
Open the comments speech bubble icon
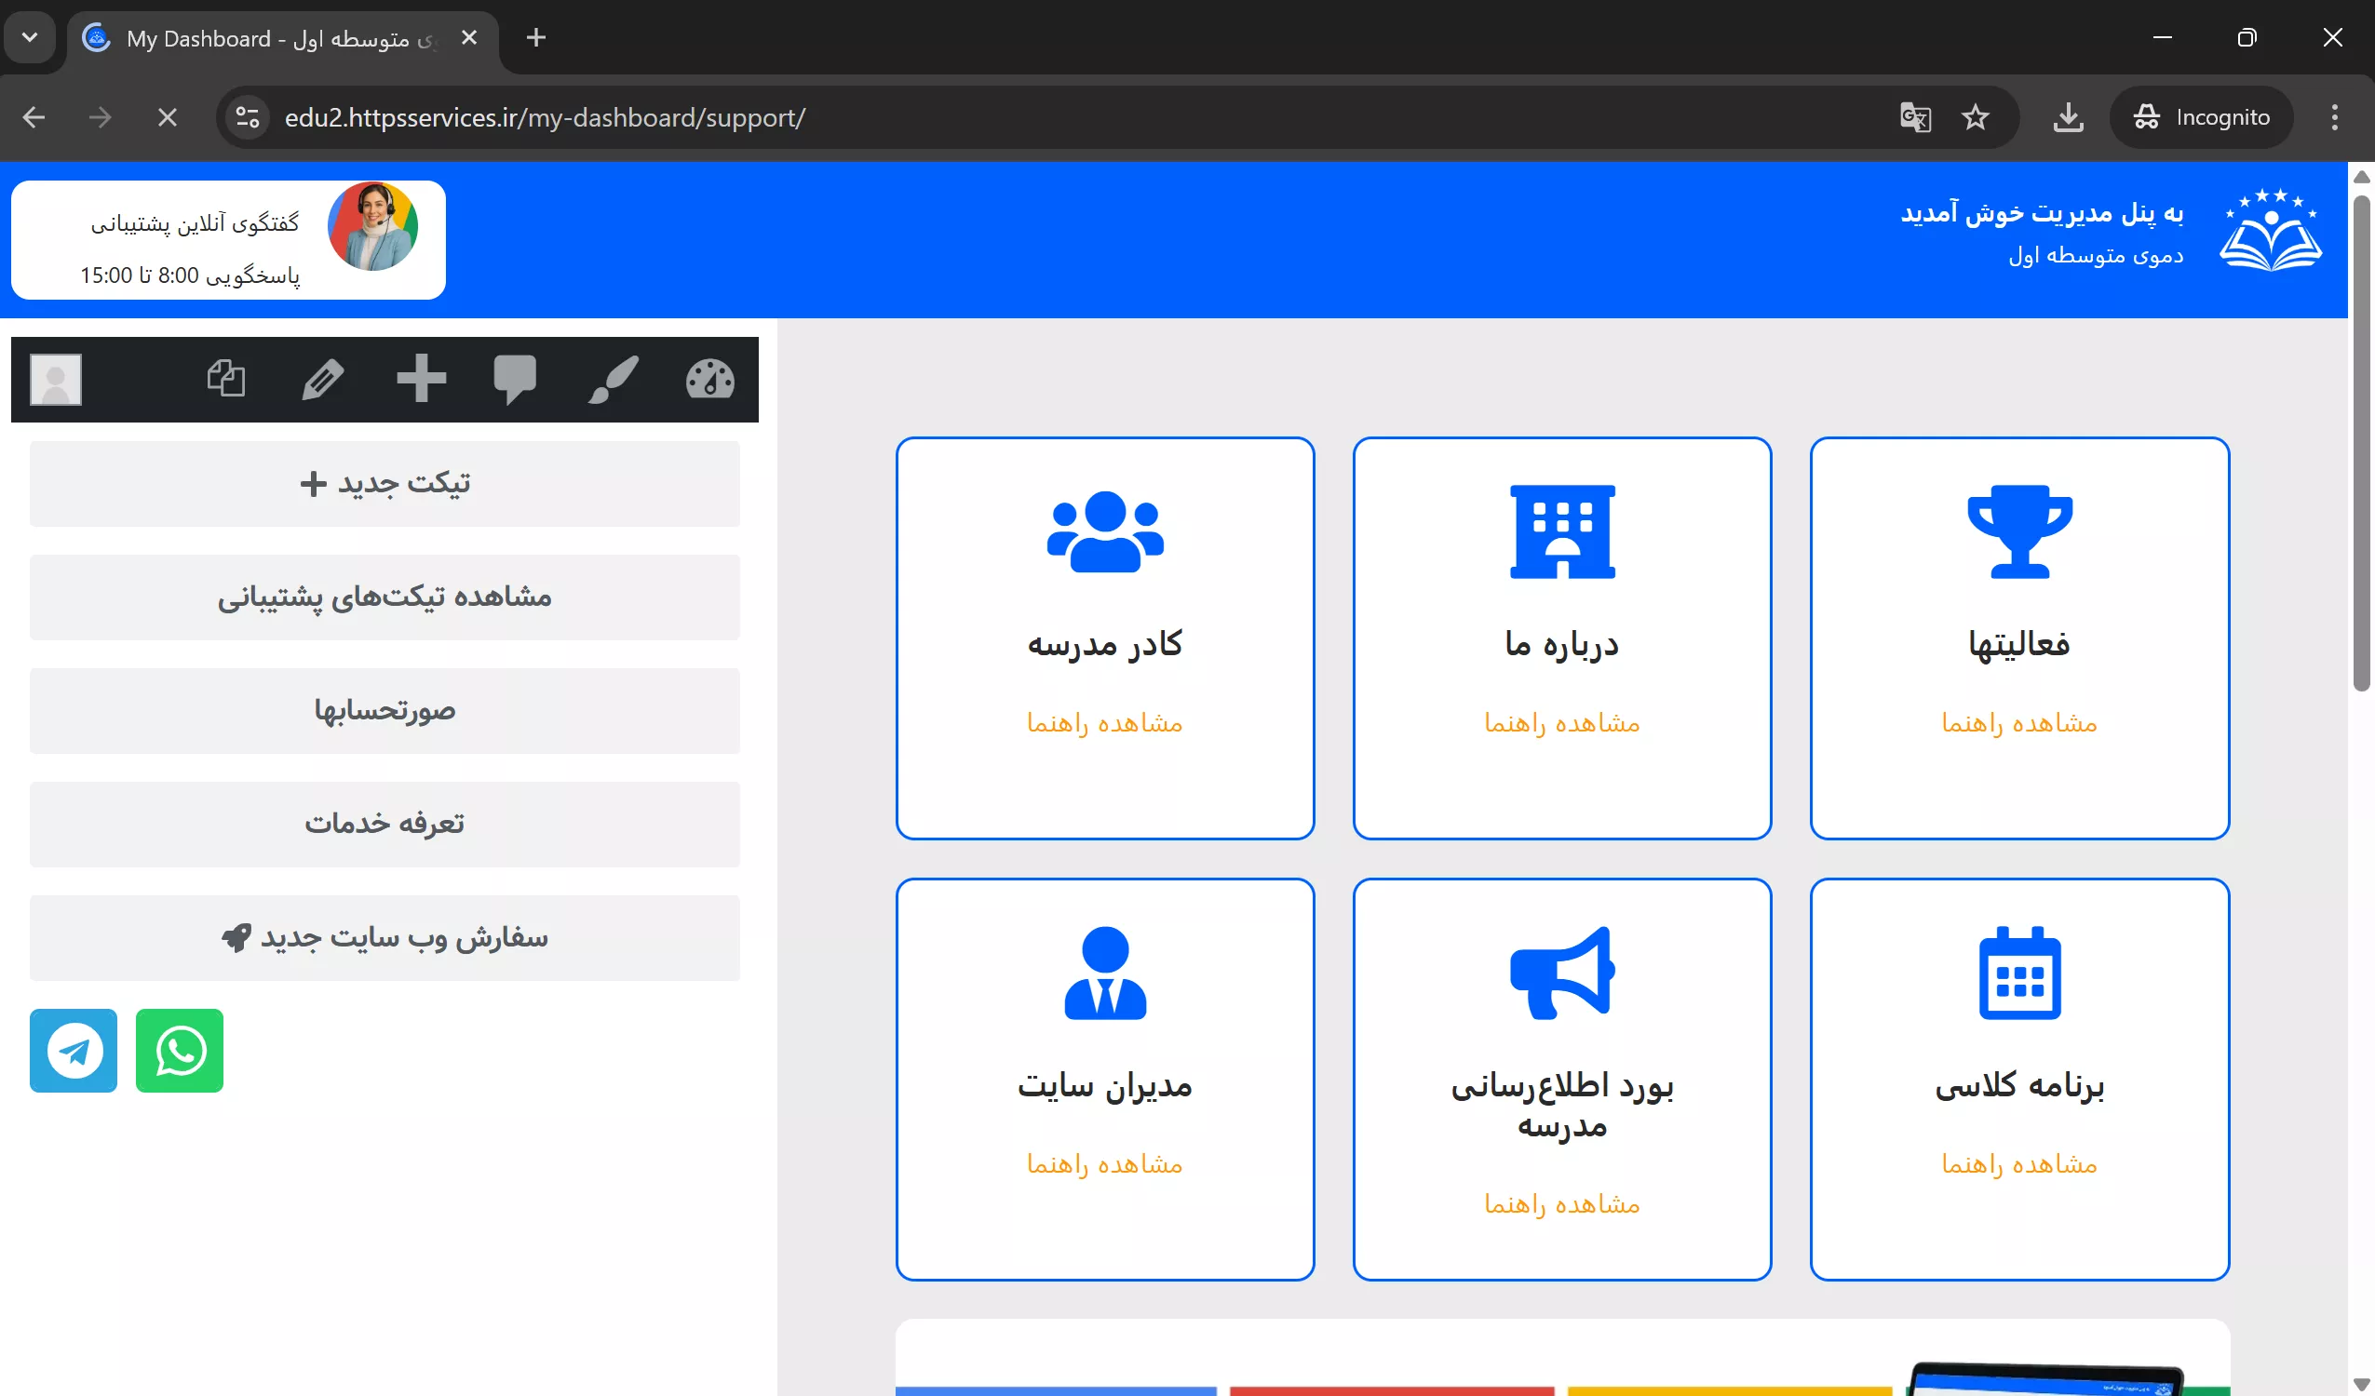[x=515, y=380]
